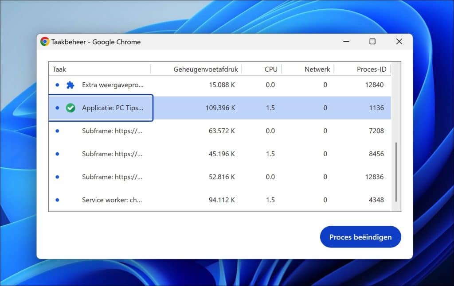Click the puzzle icon for Extra weergavepro...
Viewport: 454px width, 286px height.
point(70,85)
